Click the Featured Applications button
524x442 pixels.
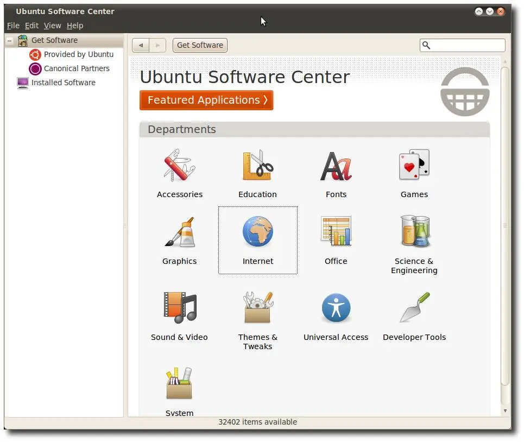206,100
